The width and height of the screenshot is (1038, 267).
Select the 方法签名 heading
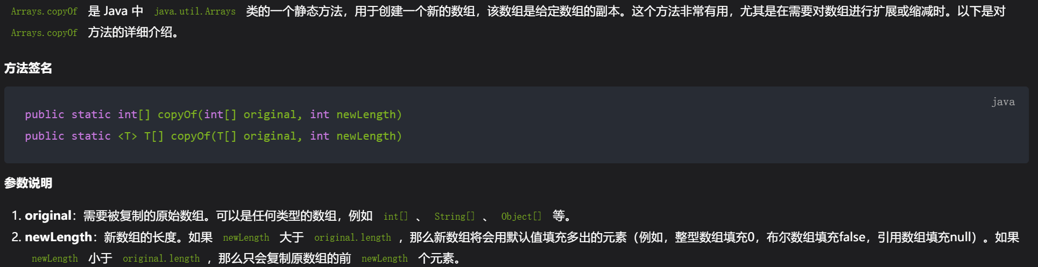(28, 68)
